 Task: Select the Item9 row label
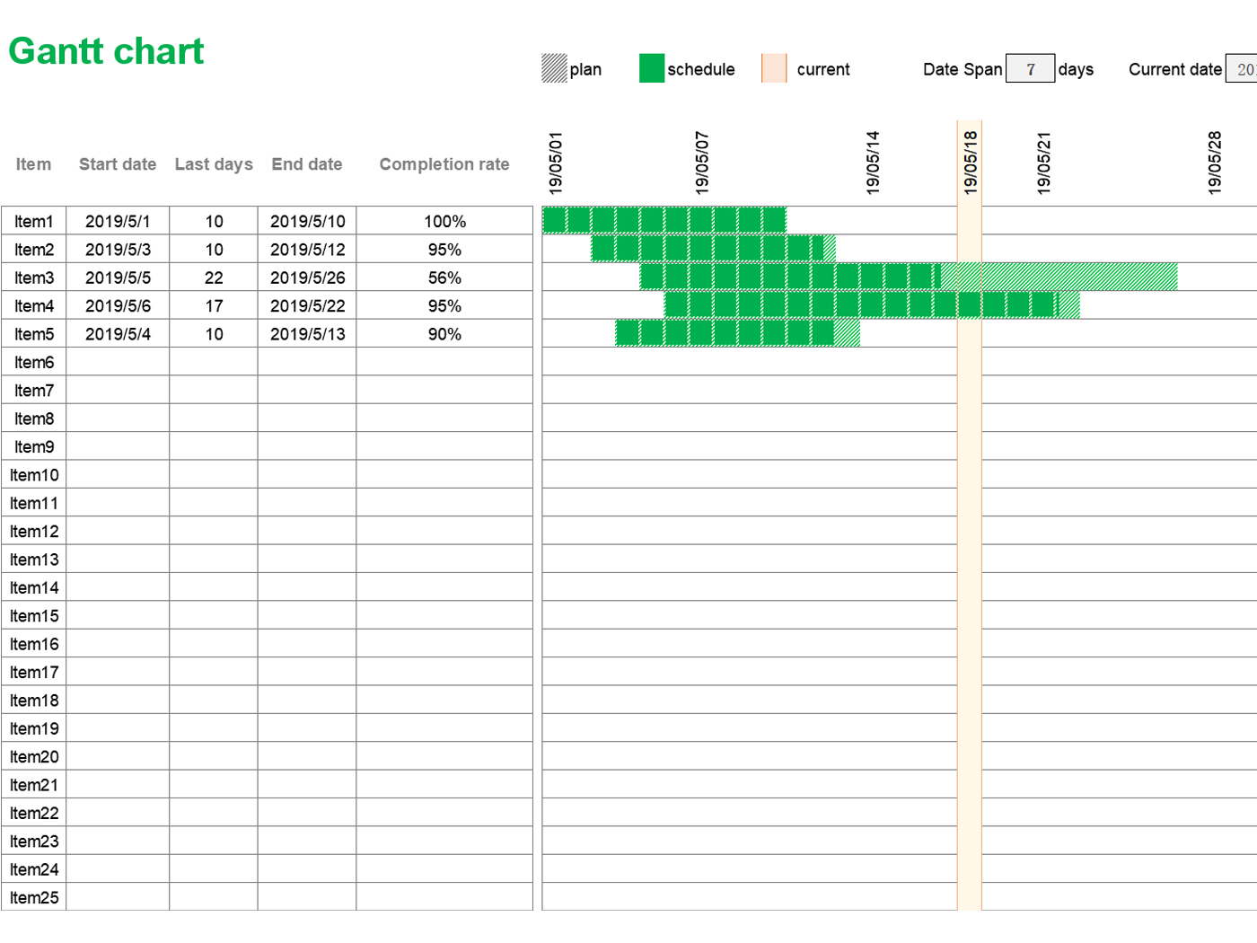[33, 446]
